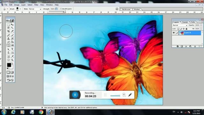
Task: Select the Rectangular Marquee tool
Action: pyautogui.click(x=9, y=25)
